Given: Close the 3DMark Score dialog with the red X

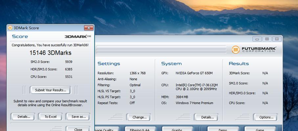Looking at the screenshot, I should tap(89, 28).
